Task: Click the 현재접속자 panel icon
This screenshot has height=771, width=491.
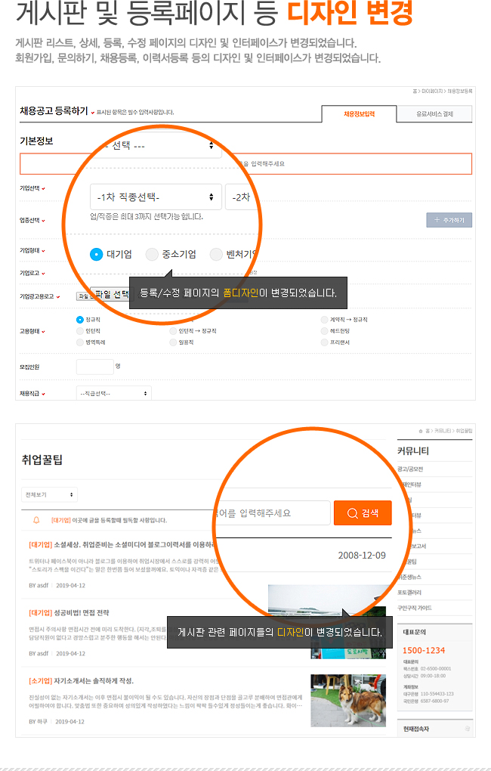Action: [x=468, y=729]
